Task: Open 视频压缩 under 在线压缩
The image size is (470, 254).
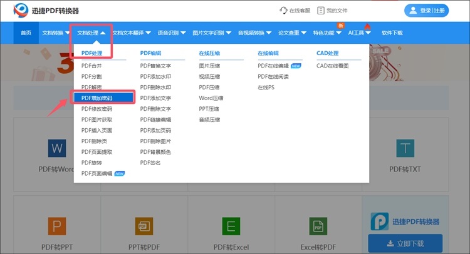Action: (209, 76)
